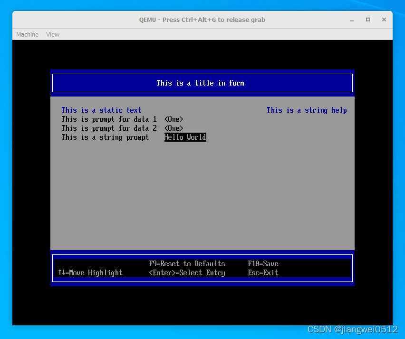The width and height of the screenshot is (405, 339).
Task: Open the View menu
Action: 53,34
